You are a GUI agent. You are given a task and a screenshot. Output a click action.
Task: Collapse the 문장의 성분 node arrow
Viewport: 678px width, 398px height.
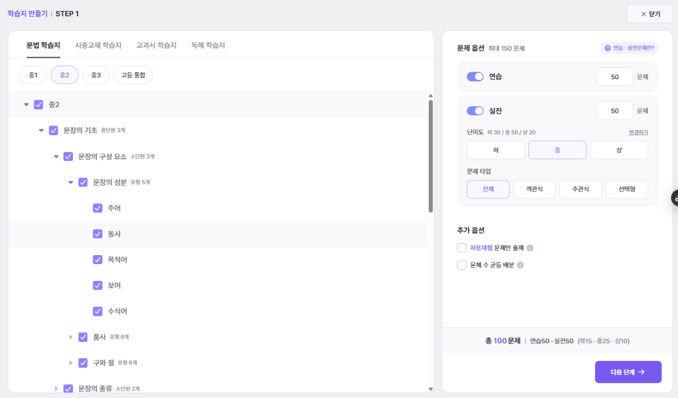pyautogui.click(x=71, y=182)
